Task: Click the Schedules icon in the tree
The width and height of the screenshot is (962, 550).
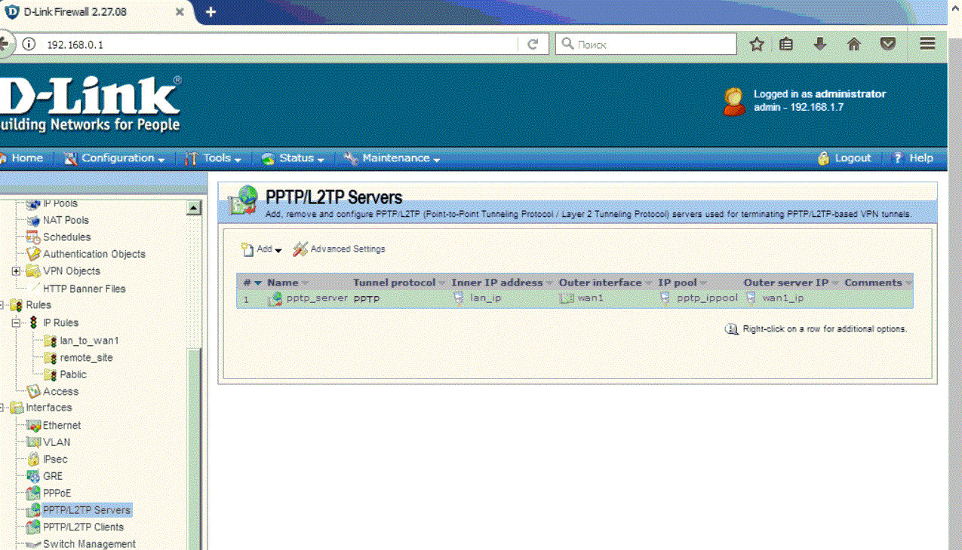Action: pyautogui.click(x=32, y=237)
